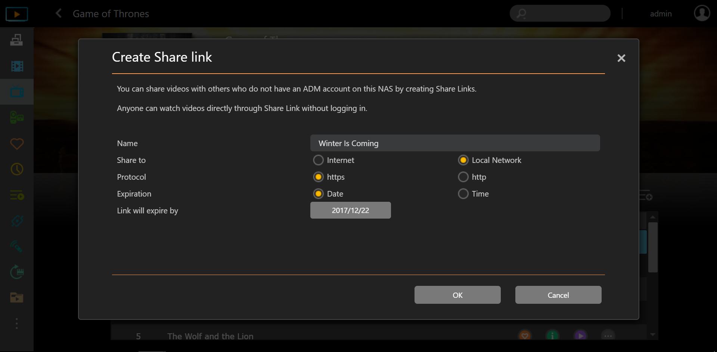
Task: Click inside the top search box
Action: [560, 13]
